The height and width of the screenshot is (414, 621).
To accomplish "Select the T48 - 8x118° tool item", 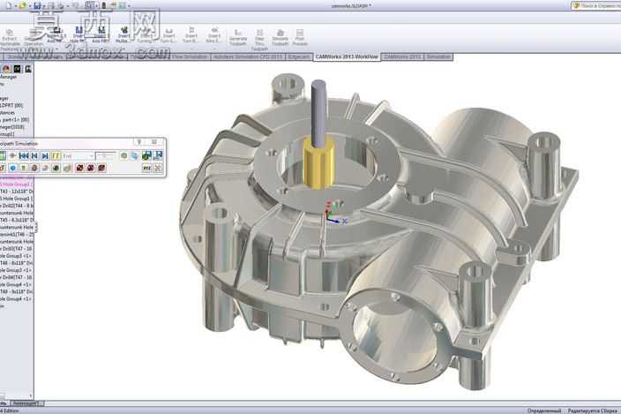I will coord(17,263).
